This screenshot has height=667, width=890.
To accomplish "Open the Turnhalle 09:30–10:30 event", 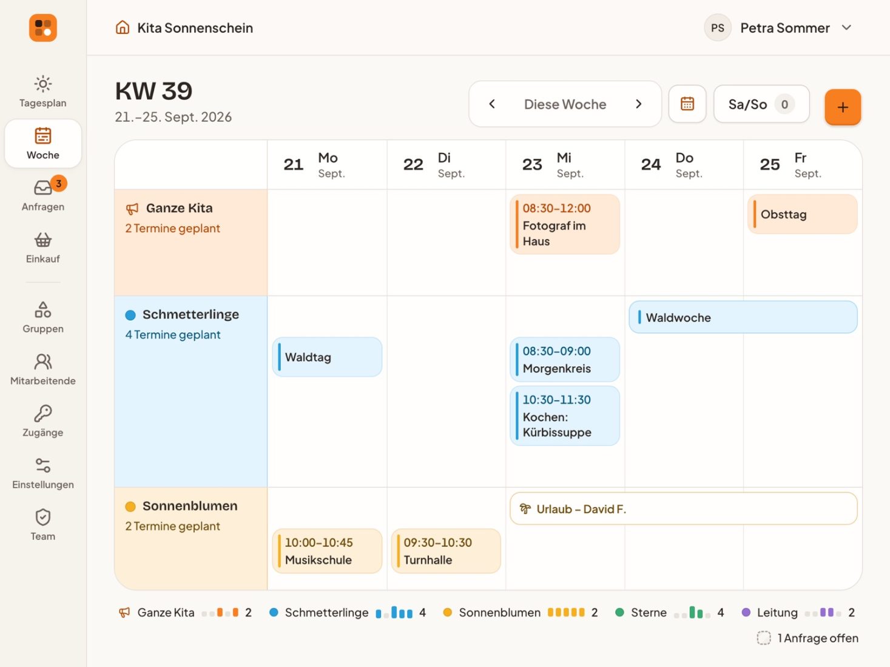I will (x=446, y=551).
